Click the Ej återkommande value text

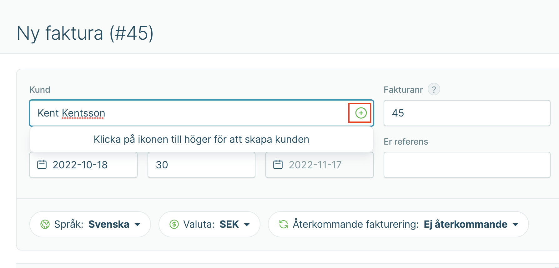click(x=466, y=224)
